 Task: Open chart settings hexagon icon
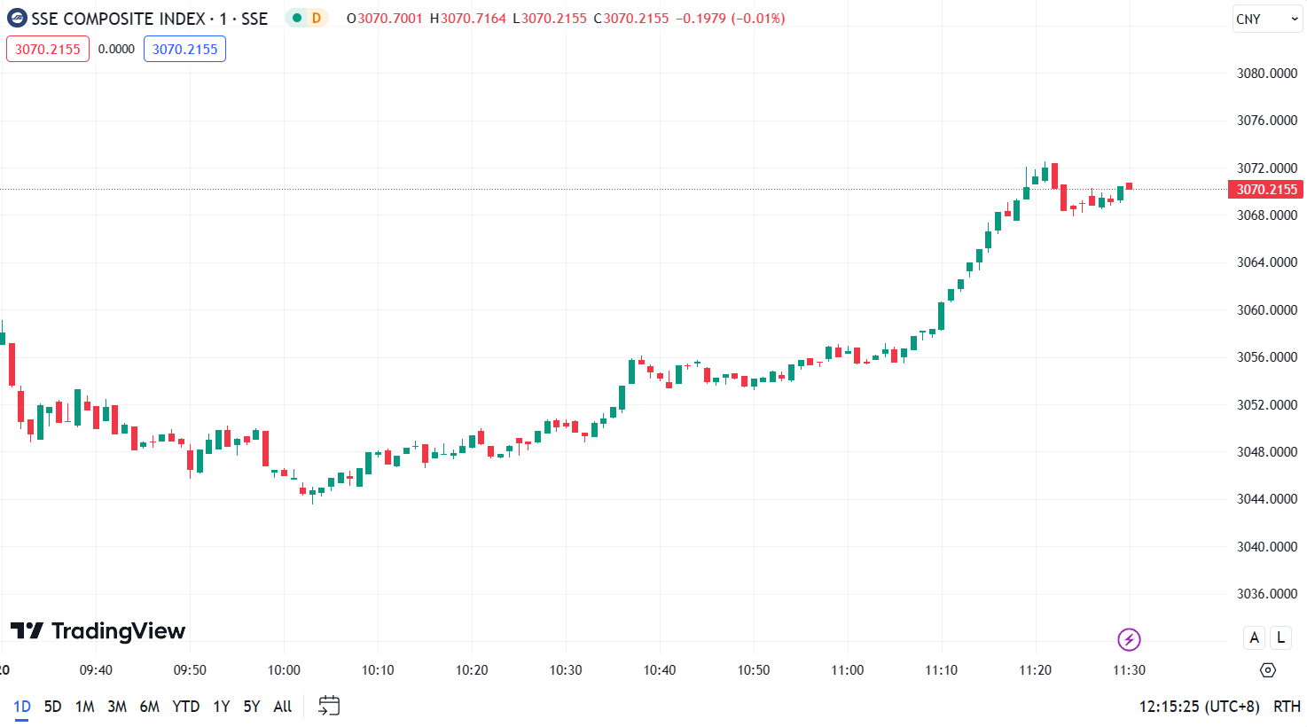(1267, 670)
